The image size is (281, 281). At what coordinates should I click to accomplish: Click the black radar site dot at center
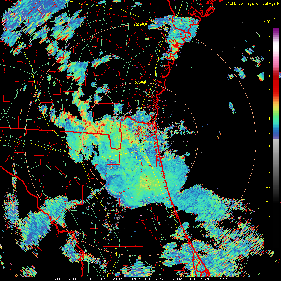click(140, 140)
